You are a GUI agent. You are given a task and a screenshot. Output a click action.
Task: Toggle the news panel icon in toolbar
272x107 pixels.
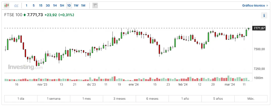coord(95,5)
